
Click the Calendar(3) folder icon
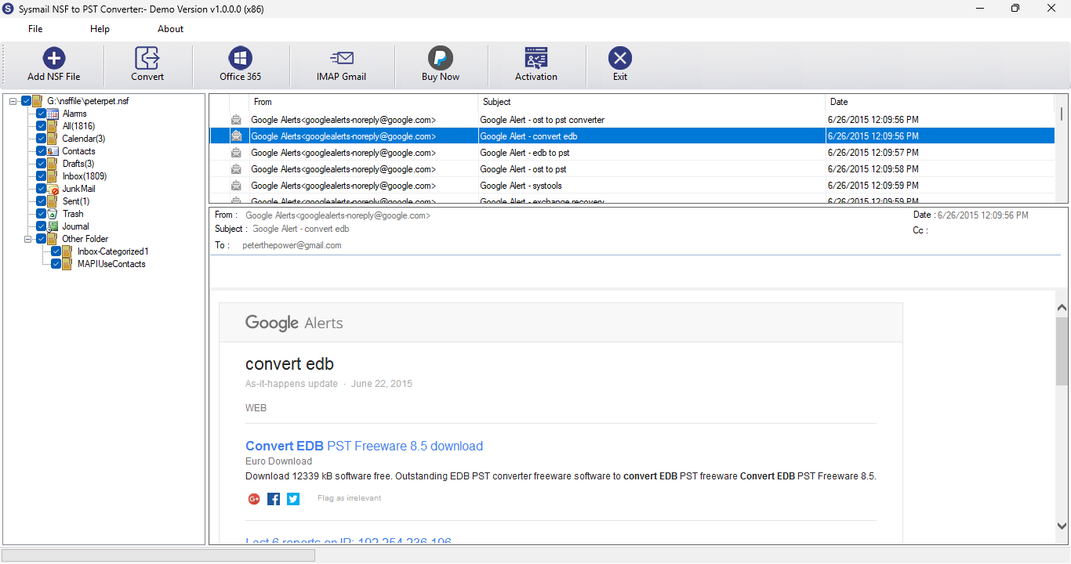pos(53,139)
